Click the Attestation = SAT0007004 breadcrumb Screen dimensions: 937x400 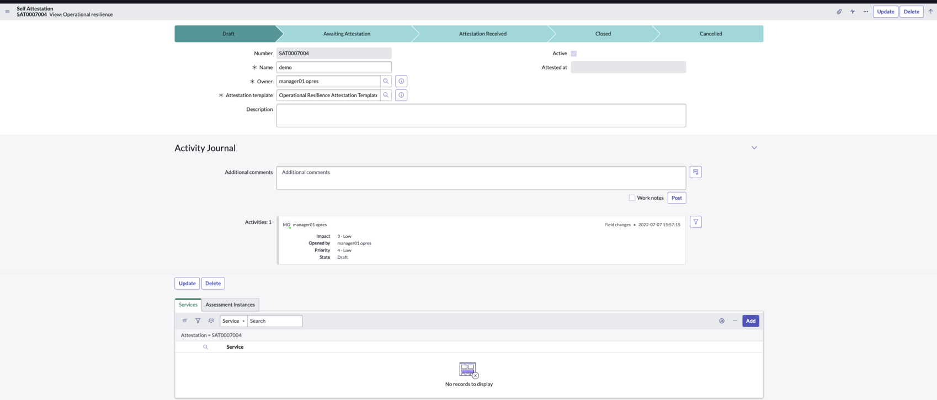[211, 335]
